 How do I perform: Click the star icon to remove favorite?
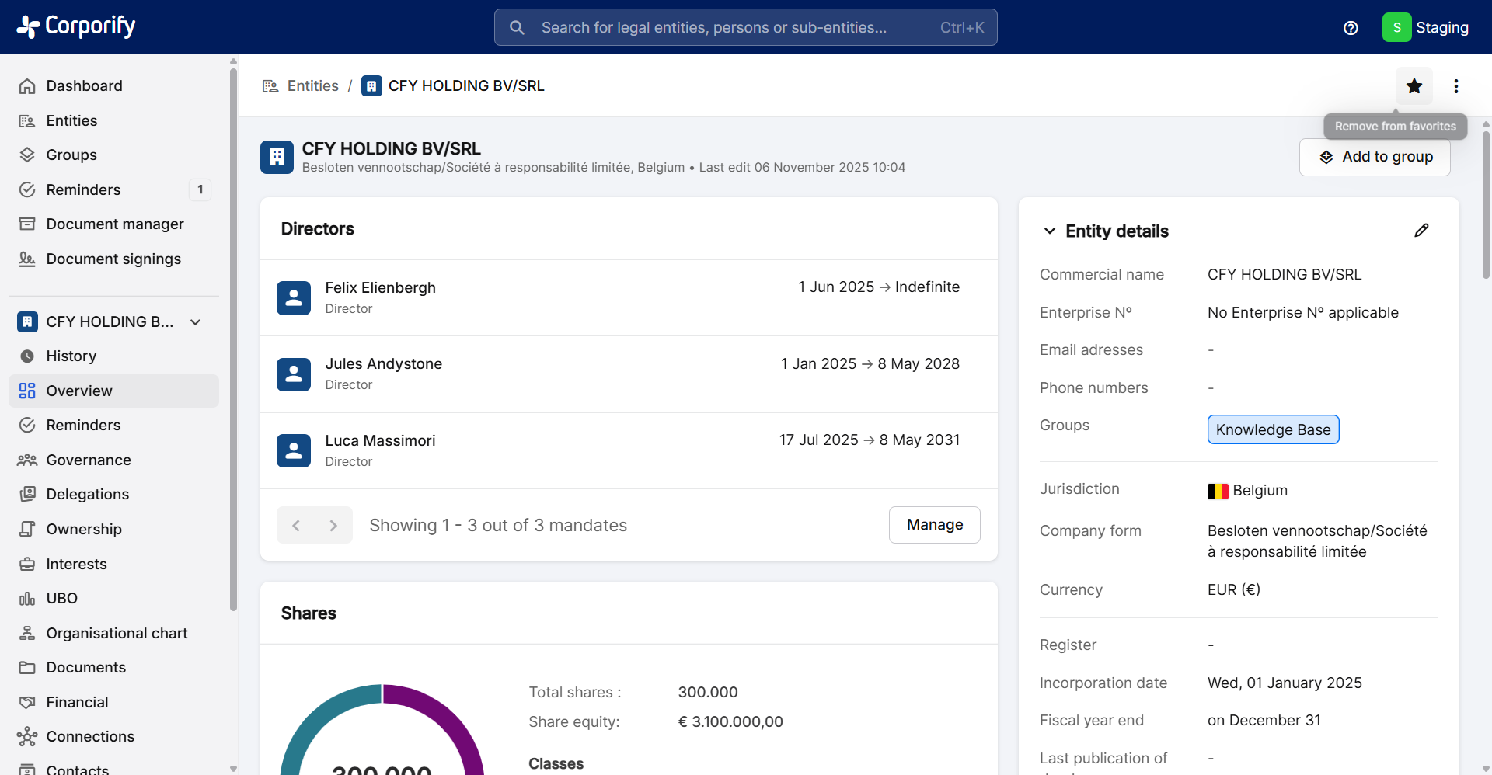(1414, 86)
